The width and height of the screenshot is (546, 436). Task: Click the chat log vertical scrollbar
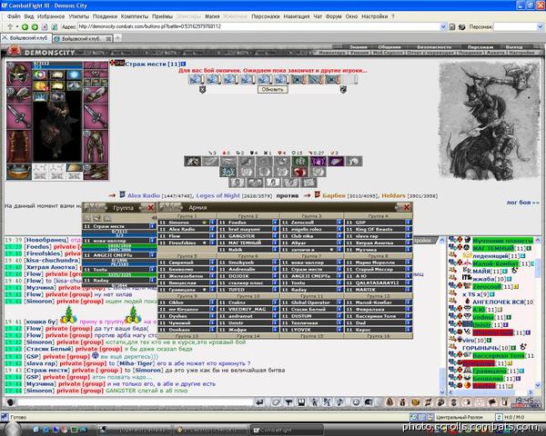pos(442,316)
